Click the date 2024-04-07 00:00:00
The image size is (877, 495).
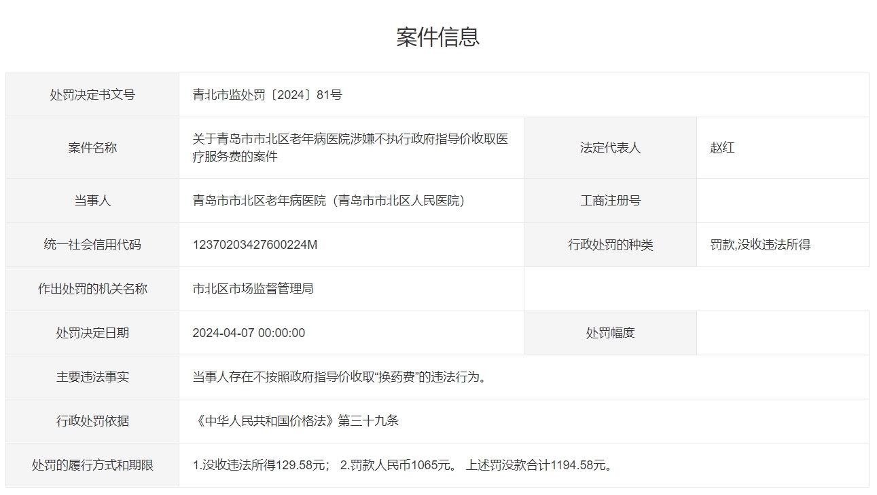coord(249,333)
